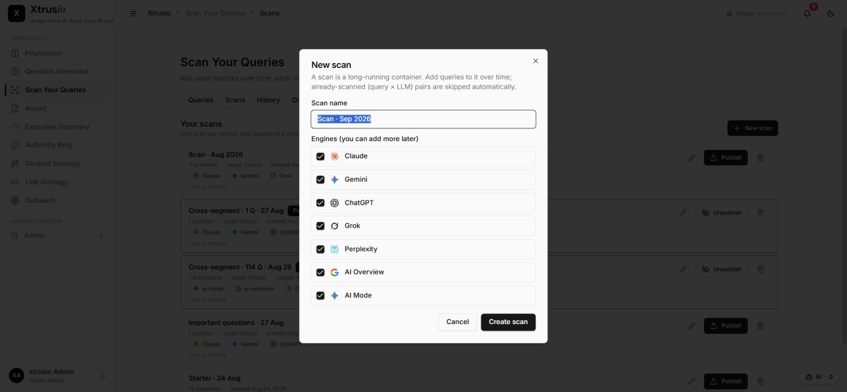
Task: Open Link Strategy in the sidebar
Action: (58, 182)
